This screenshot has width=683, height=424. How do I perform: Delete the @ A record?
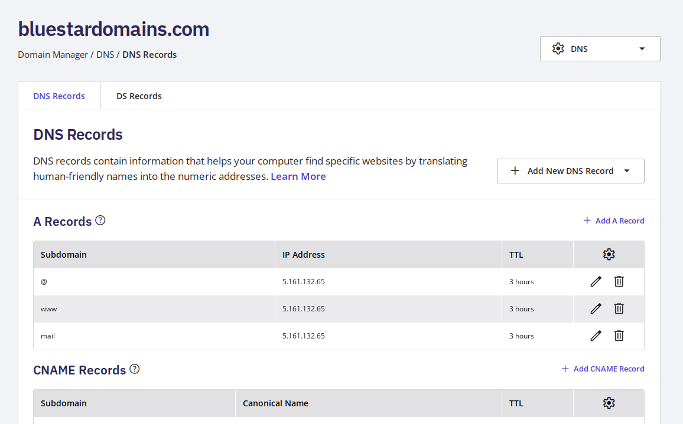(x=619, y=282)
